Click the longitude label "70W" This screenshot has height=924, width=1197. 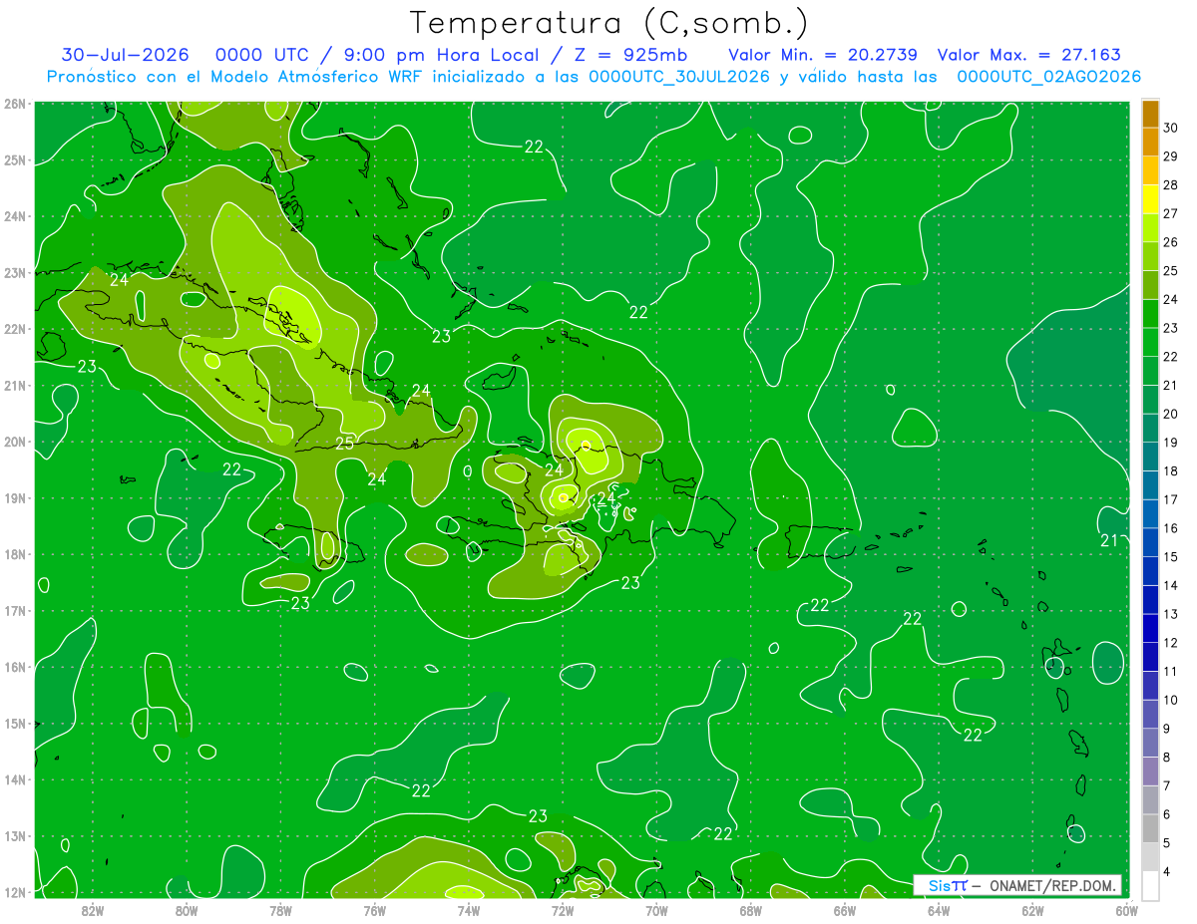[656, 909]
